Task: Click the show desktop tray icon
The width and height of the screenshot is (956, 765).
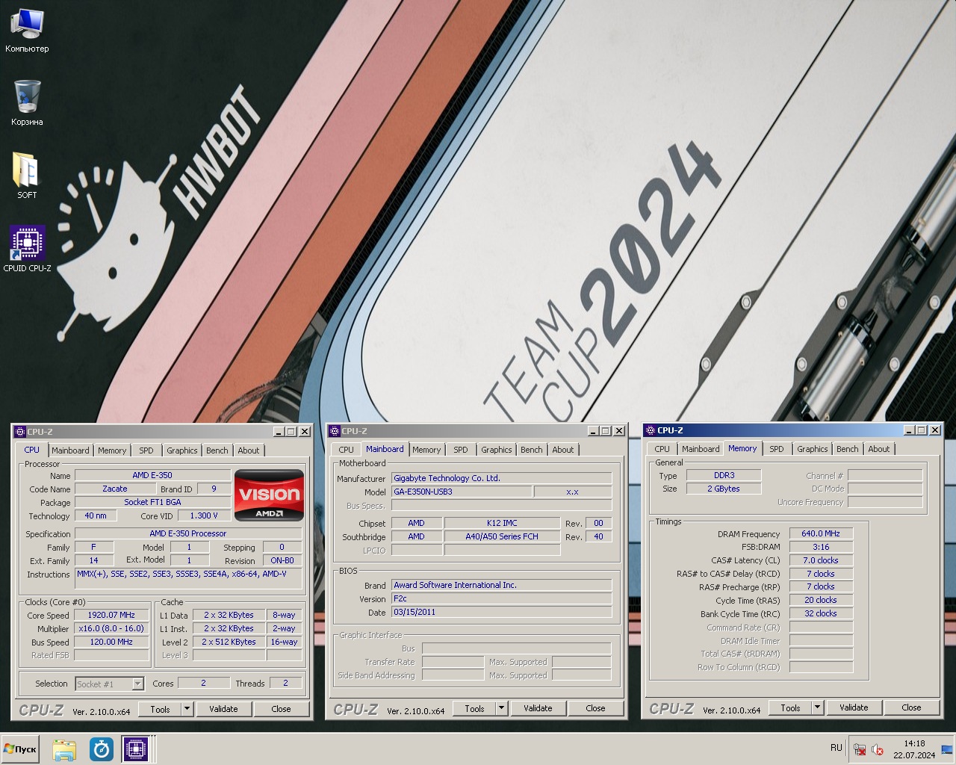Action: (947, 749)
